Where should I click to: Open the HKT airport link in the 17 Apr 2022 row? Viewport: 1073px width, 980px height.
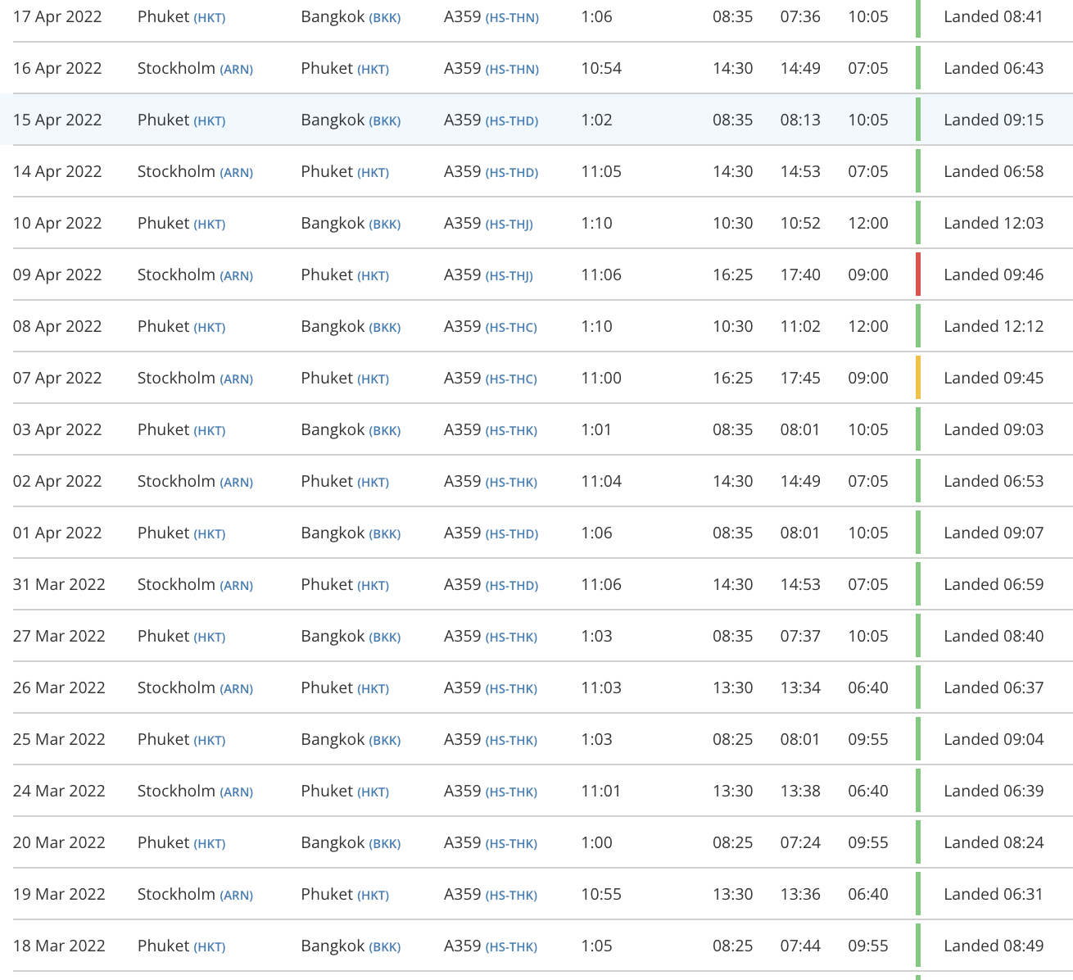209,18
